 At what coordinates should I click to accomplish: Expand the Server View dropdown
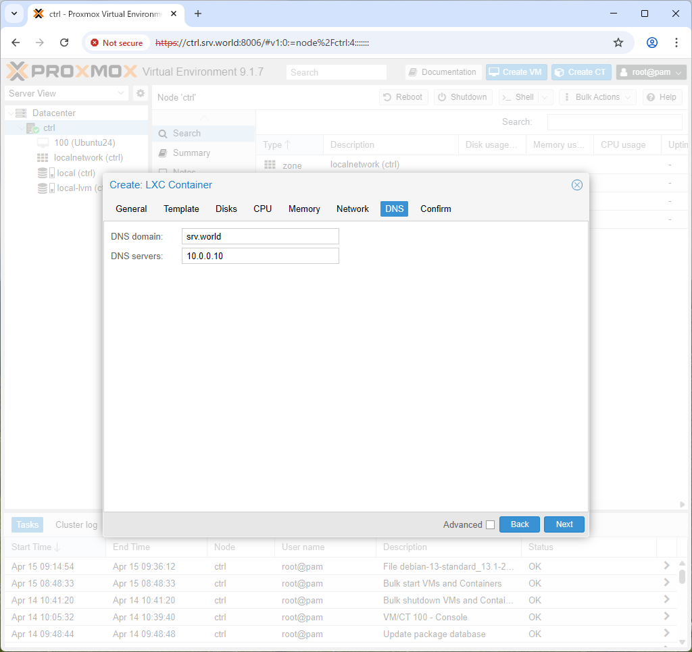121,93
